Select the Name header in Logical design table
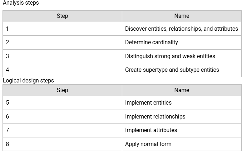 182,90
